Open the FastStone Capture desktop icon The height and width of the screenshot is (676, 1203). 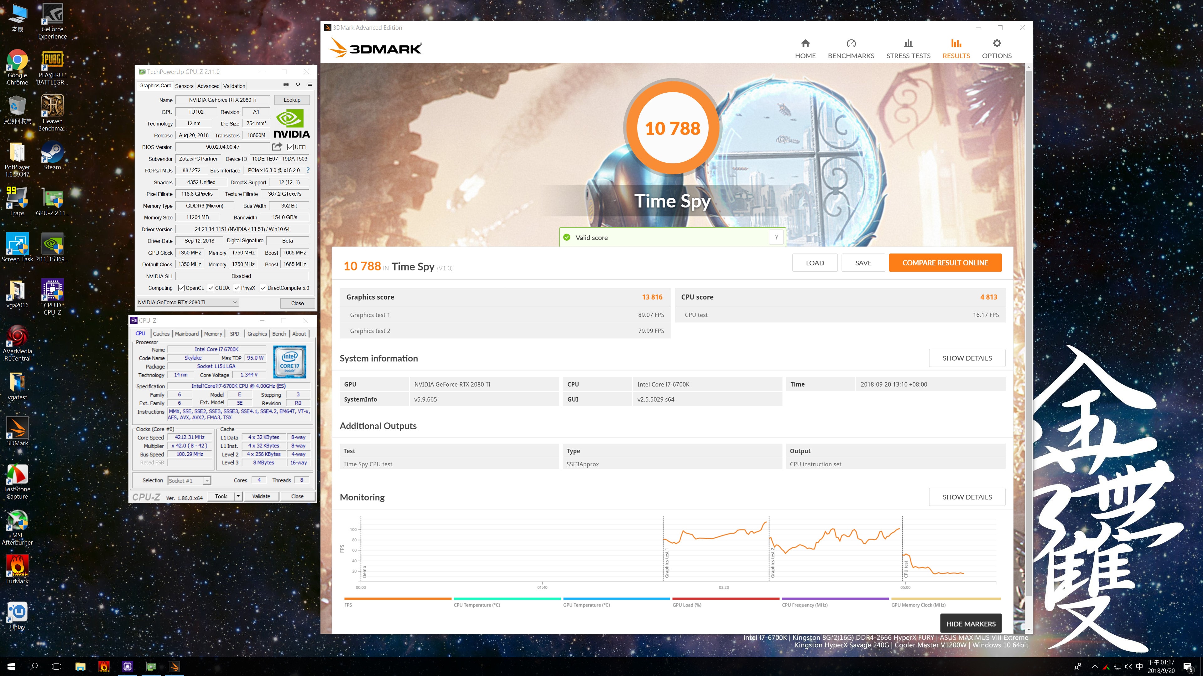click(x=17, y=481)
